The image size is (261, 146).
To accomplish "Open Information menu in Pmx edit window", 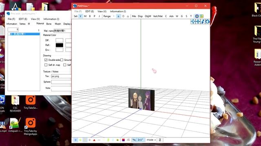I will pyautogui.click(x=51, y=19).
